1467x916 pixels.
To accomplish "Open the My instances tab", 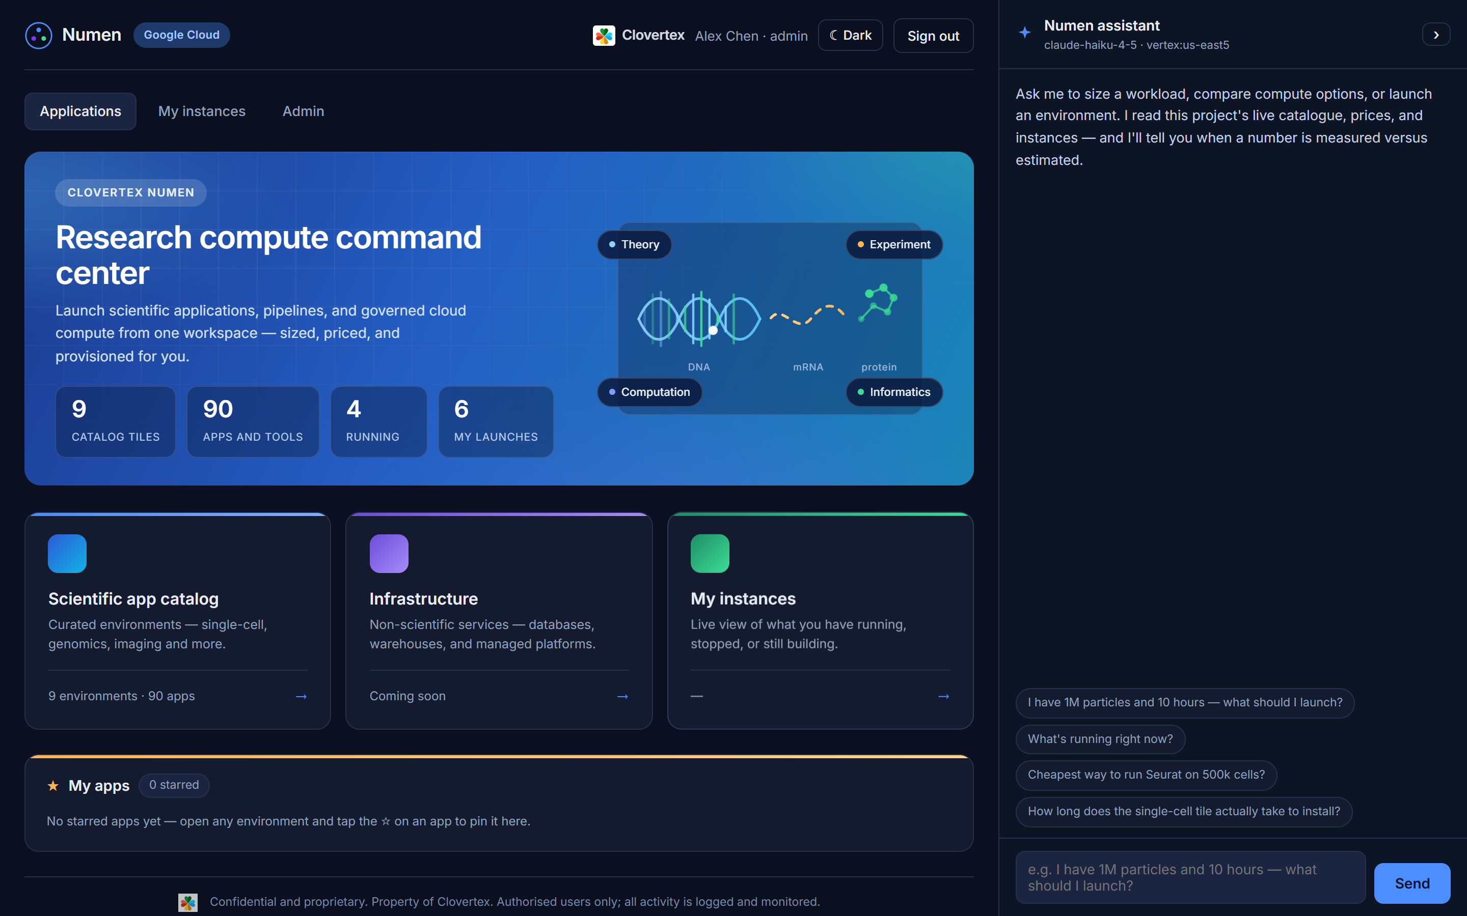I will [202, 111].
